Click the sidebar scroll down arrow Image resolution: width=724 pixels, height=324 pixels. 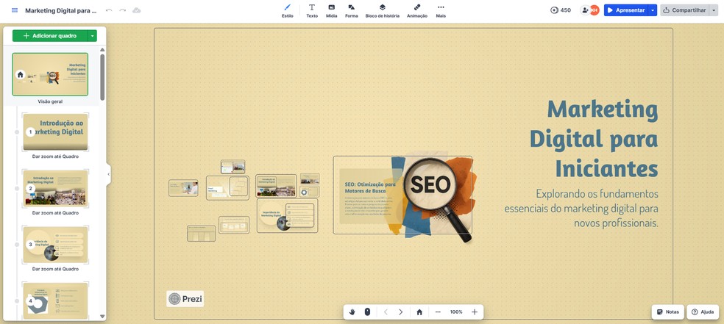102,316
